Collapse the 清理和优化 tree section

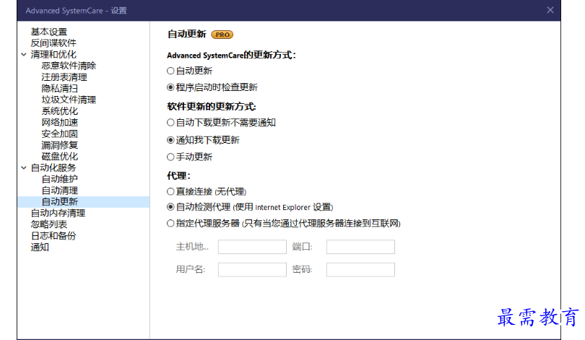[x=24, y=55]
